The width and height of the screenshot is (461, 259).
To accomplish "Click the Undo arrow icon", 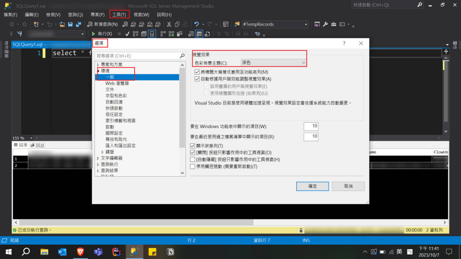I will [x=196, y=24].
